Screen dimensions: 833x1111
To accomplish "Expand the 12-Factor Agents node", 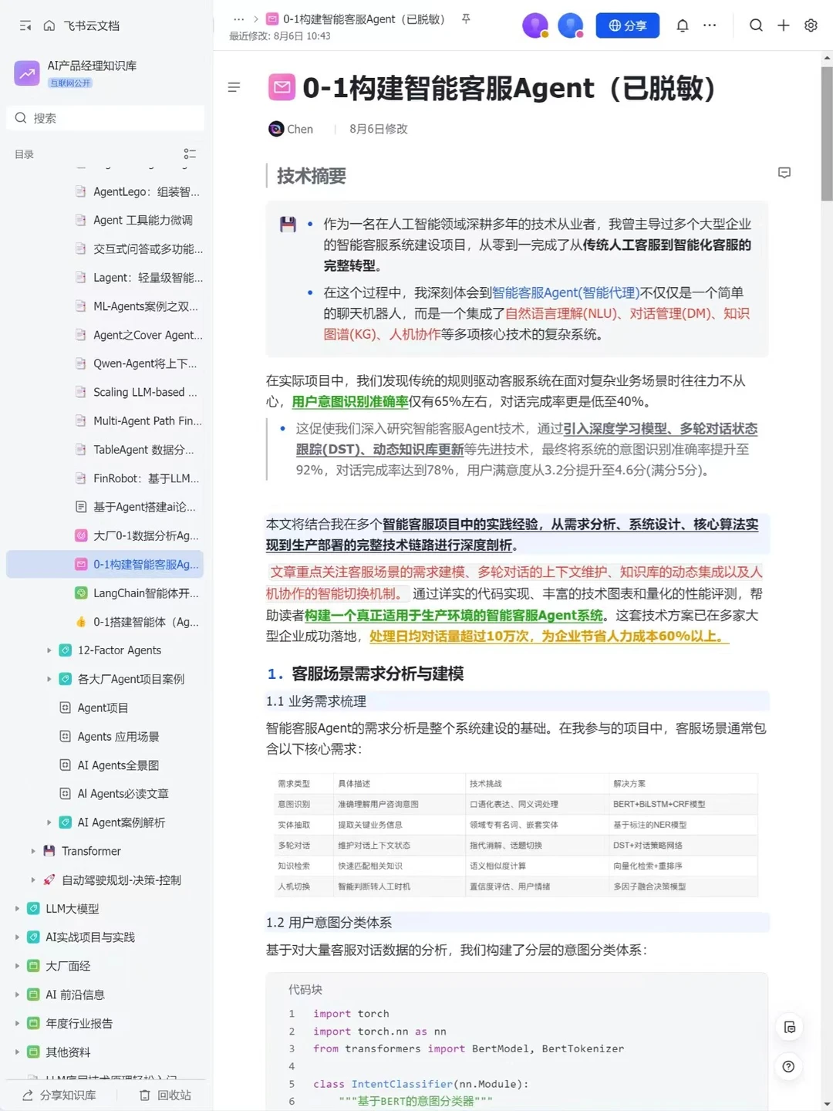I will click(49, 650).
